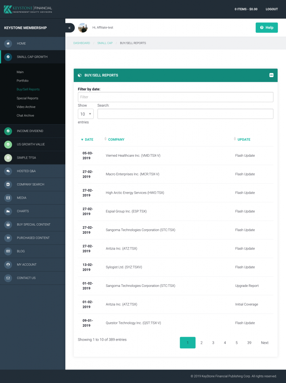The height and width of the screenshot is (383, 286).
Task: Click the Keystone Financial logo
Action: 28,9
